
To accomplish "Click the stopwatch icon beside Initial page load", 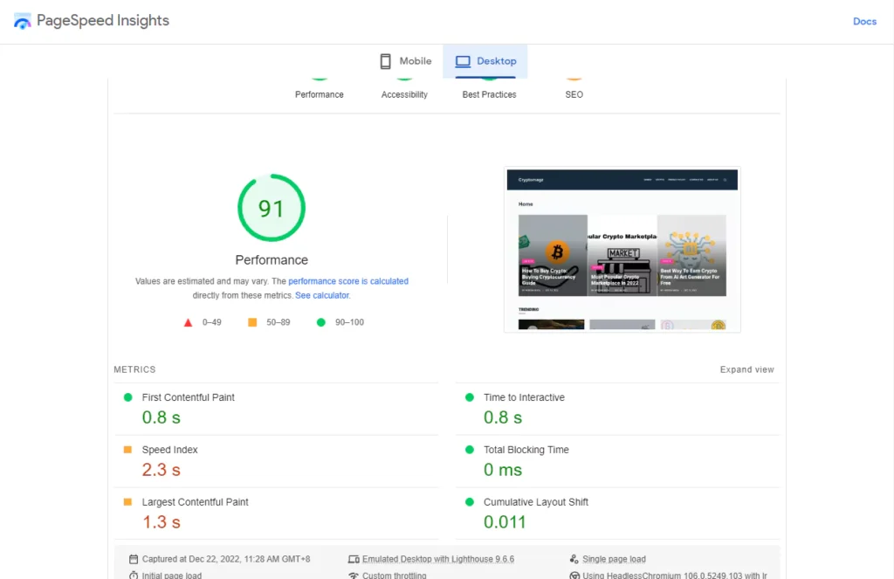I will (134, 575).
